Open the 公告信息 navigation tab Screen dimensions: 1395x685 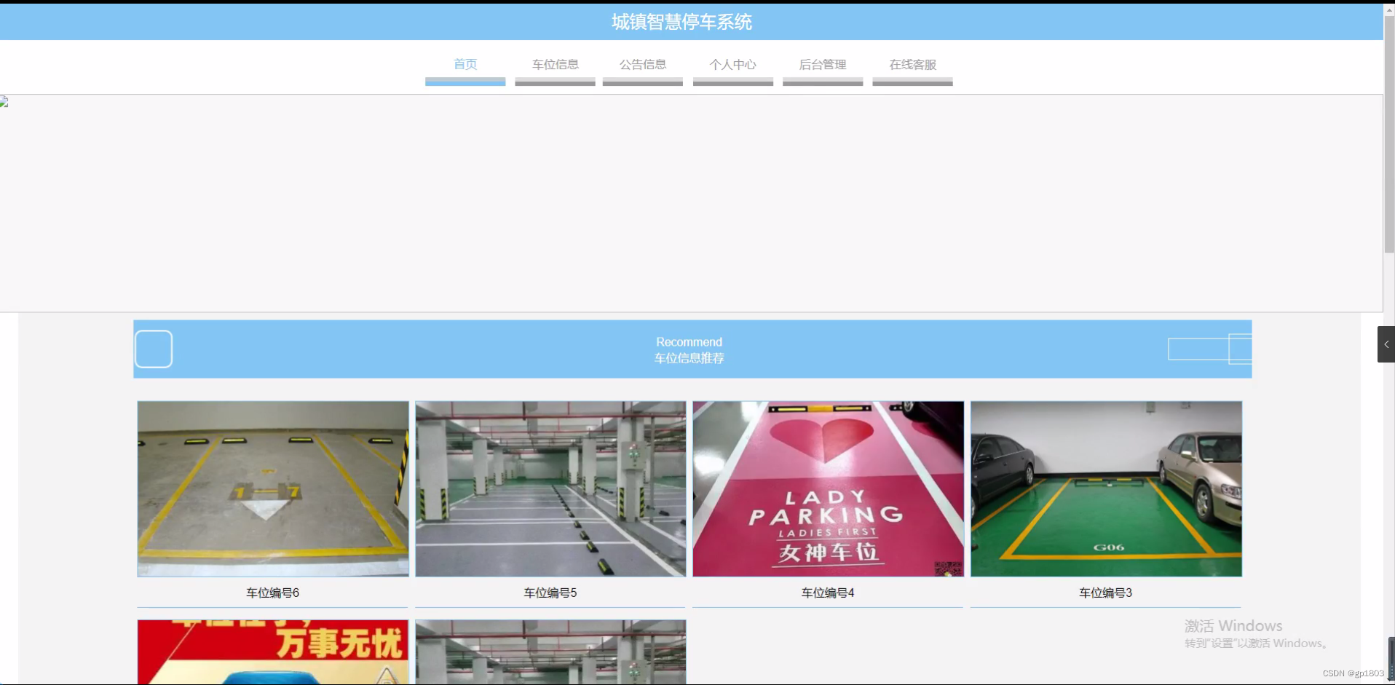tap(643, 65)
